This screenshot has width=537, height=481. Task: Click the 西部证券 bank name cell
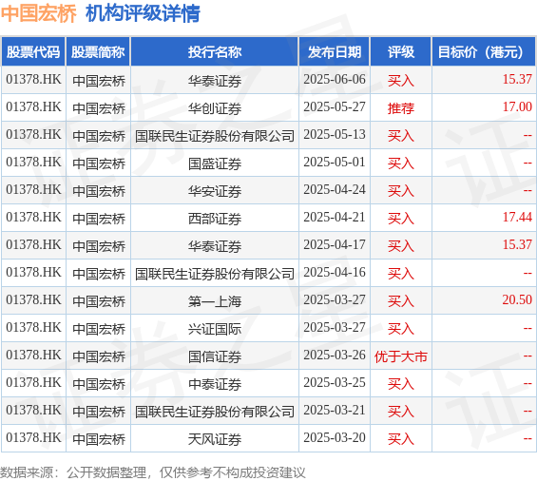tap(215, 219)
